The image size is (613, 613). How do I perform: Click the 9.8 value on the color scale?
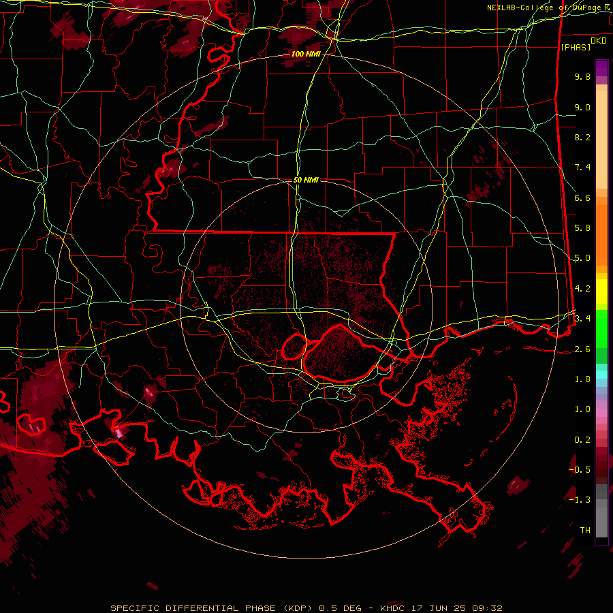[582, 76]
